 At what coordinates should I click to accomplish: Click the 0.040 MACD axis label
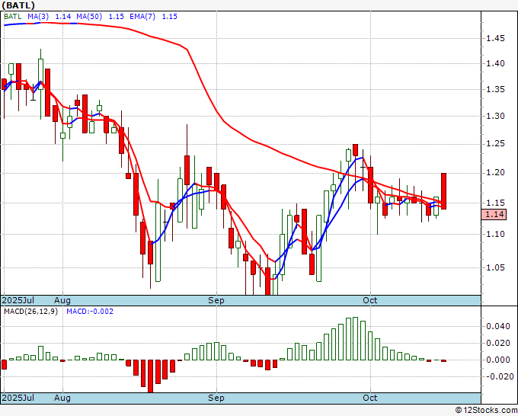(x=498, y=326)
